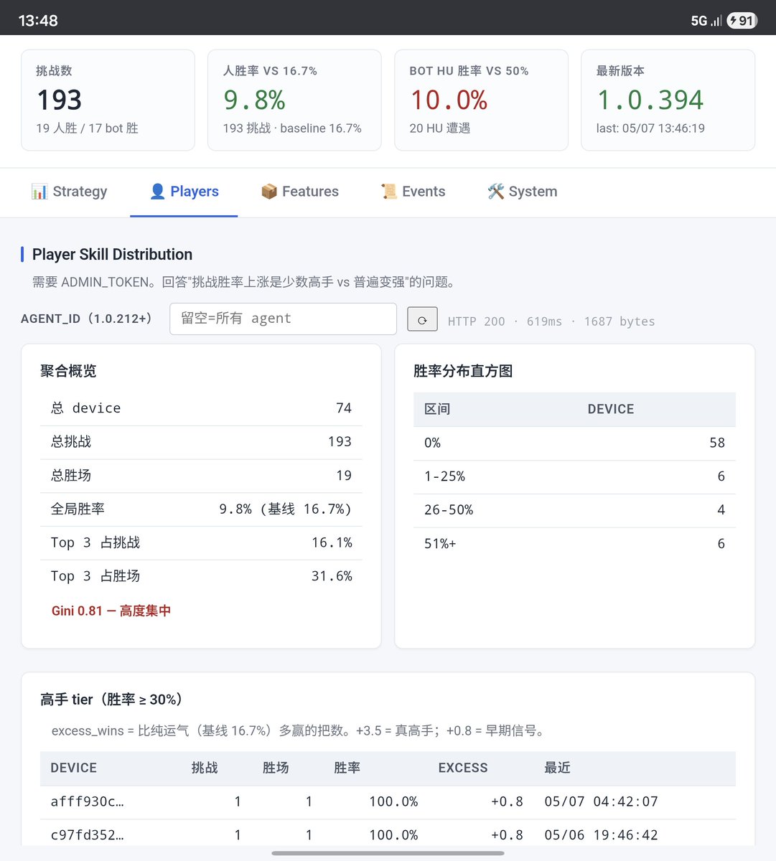Screen dimensions: 776x861
Task: Click the tier table DEVICE header
Action: (x=73, y=768)
